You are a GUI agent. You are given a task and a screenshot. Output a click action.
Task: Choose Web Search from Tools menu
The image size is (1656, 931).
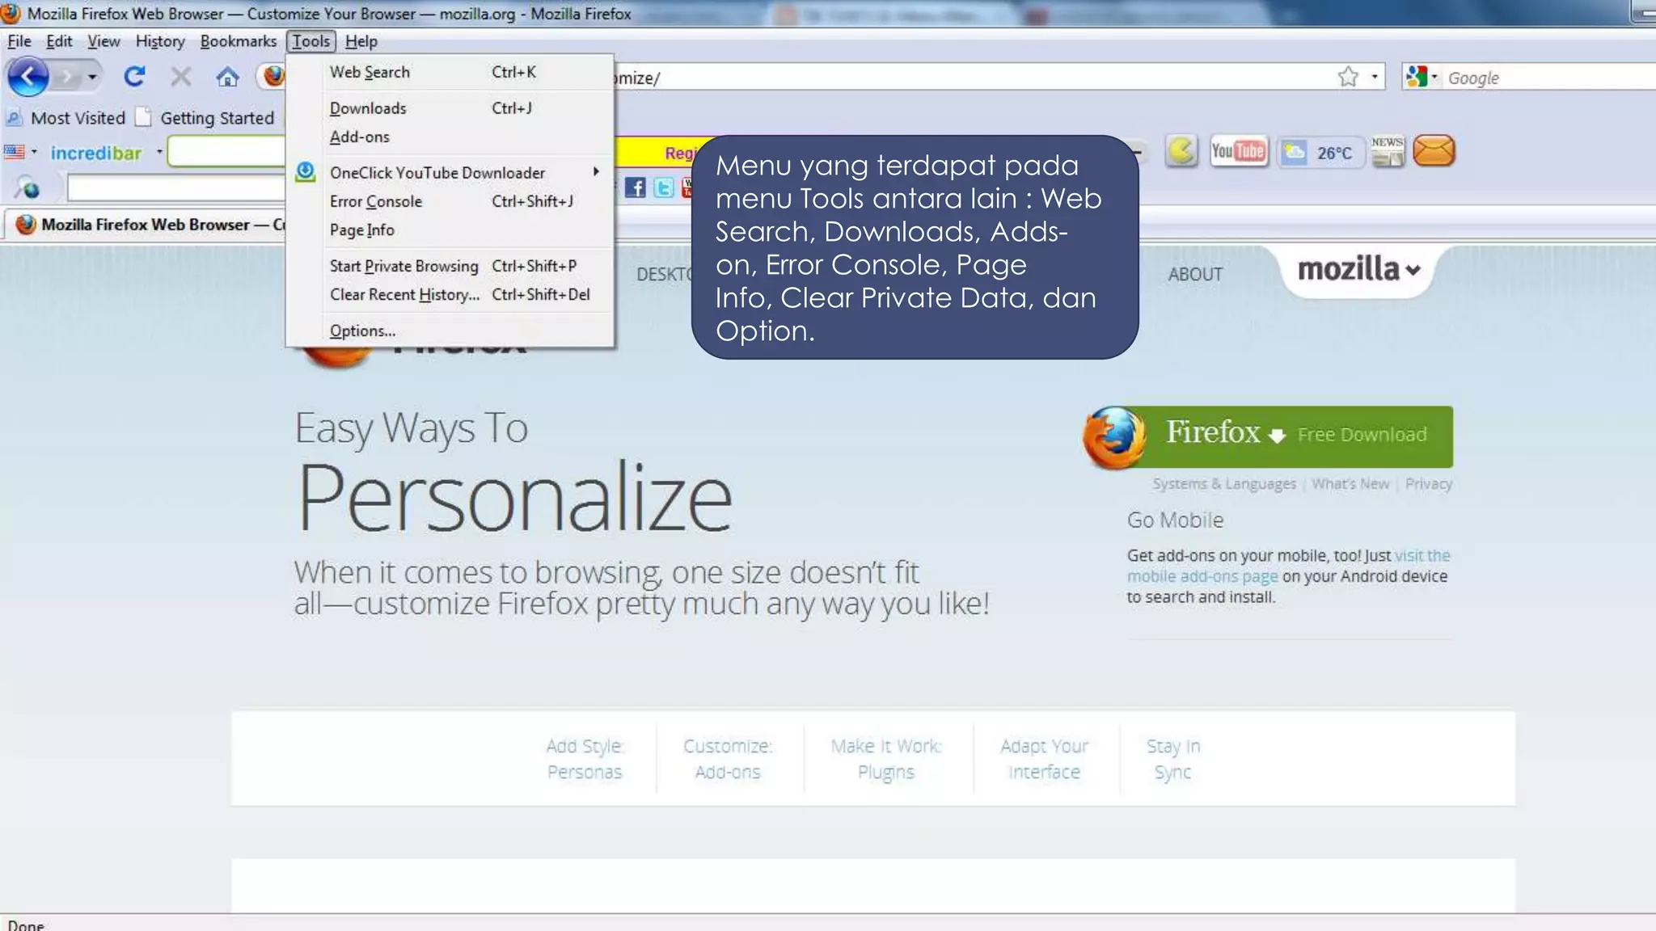pos(450,72)
